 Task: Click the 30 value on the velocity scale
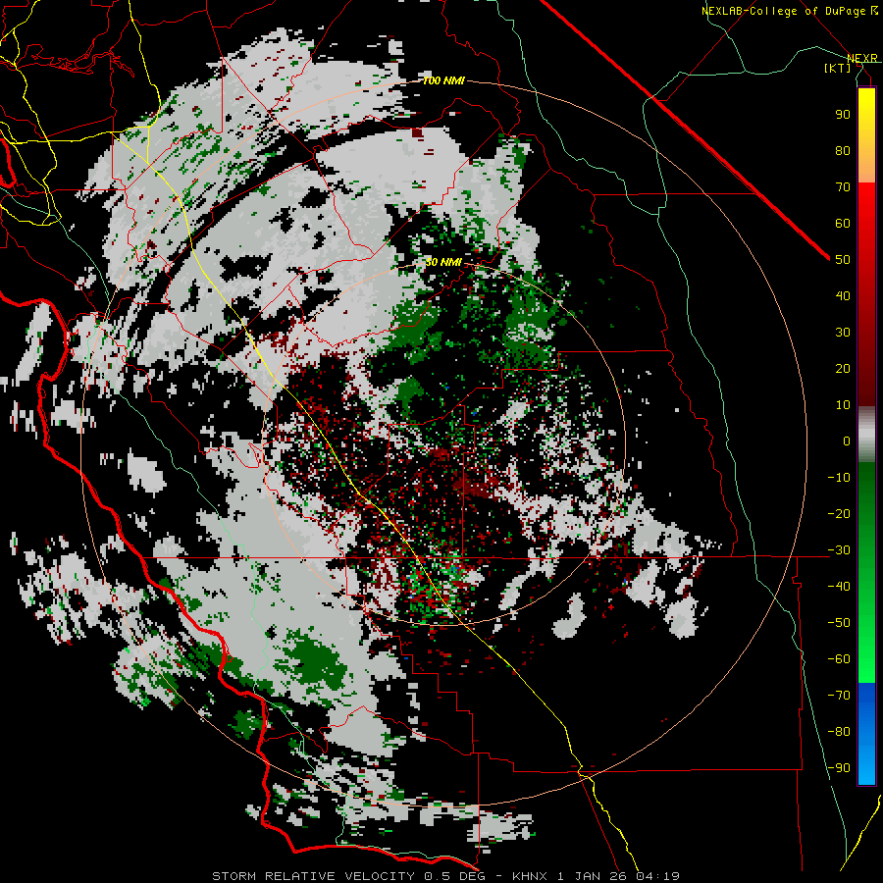point(843,333)
